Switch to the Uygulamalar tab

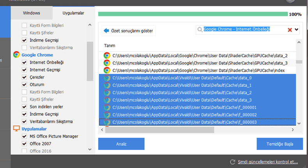coord(73,13)
